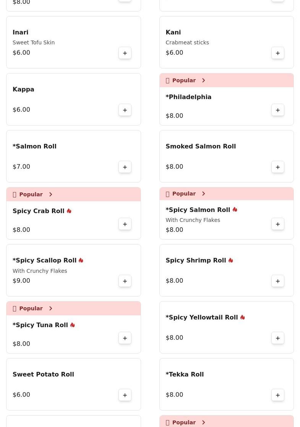Add Smoked Salmon Roll to order

(278, 167)
